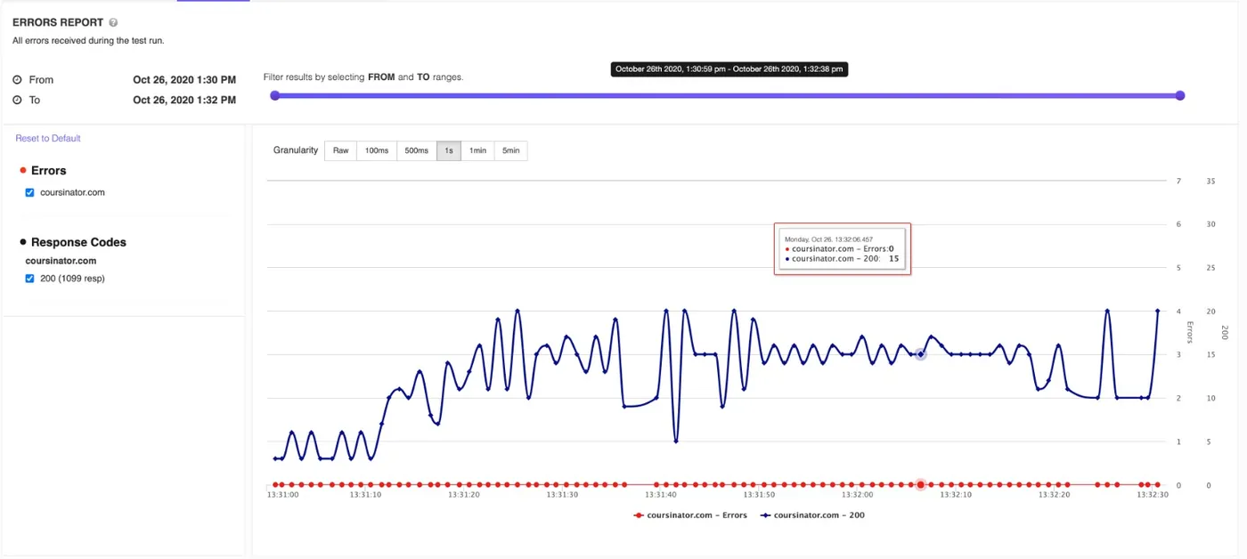
Task: Click the purple time range slider track
Action: pyautogui.click(x=727, y=95)
